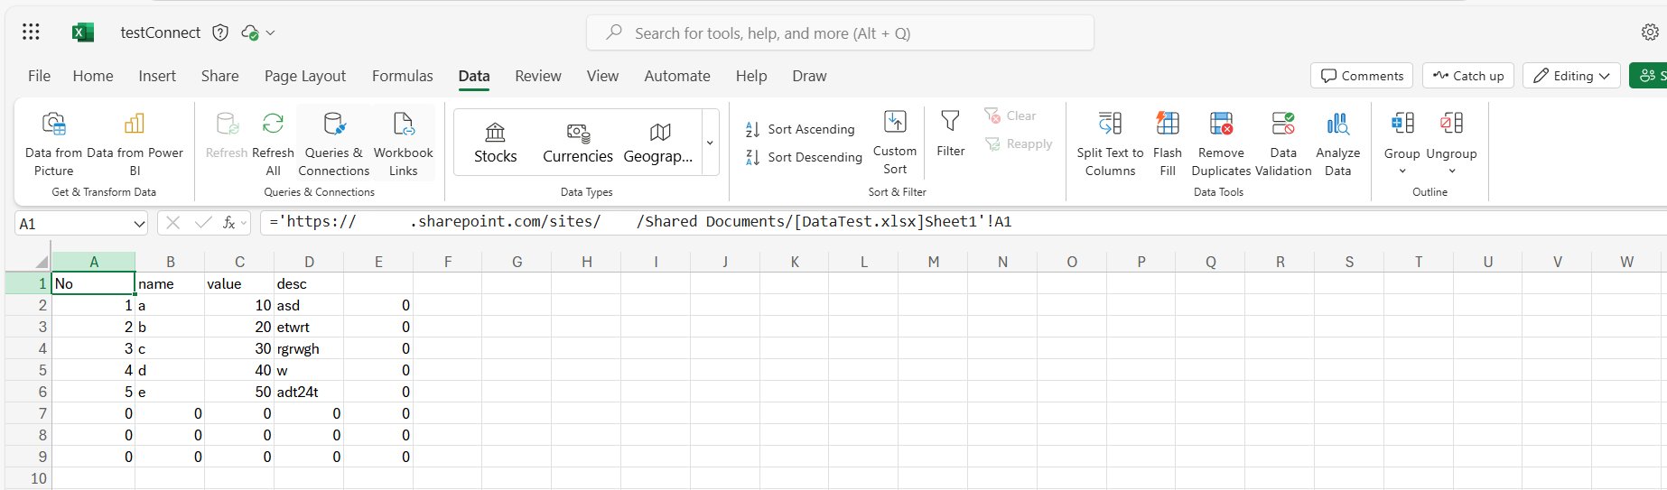
Task: Open the cloud save status icon
Action: [250, 32]
